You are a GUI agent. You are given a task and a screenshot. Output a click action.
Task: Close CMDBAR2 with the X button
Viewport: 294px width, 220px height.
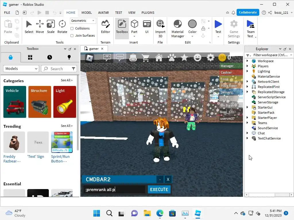click(168, 179)
